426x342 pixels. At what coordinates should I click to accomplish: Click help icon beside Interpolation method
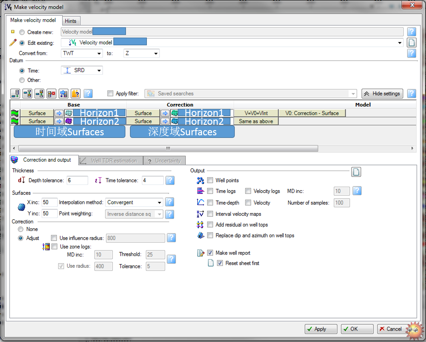tap(169, 202)
